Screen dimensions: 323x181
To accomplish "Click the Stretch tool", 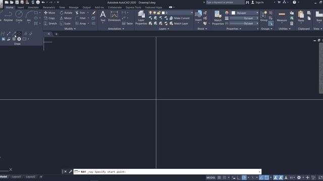I will 50,24.
